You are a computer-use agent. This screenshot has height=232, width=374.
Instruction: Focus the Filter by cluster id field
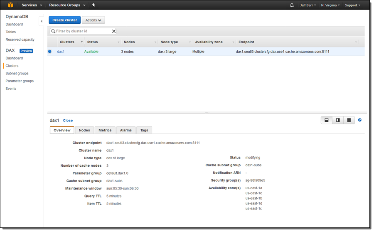[82, 31]
